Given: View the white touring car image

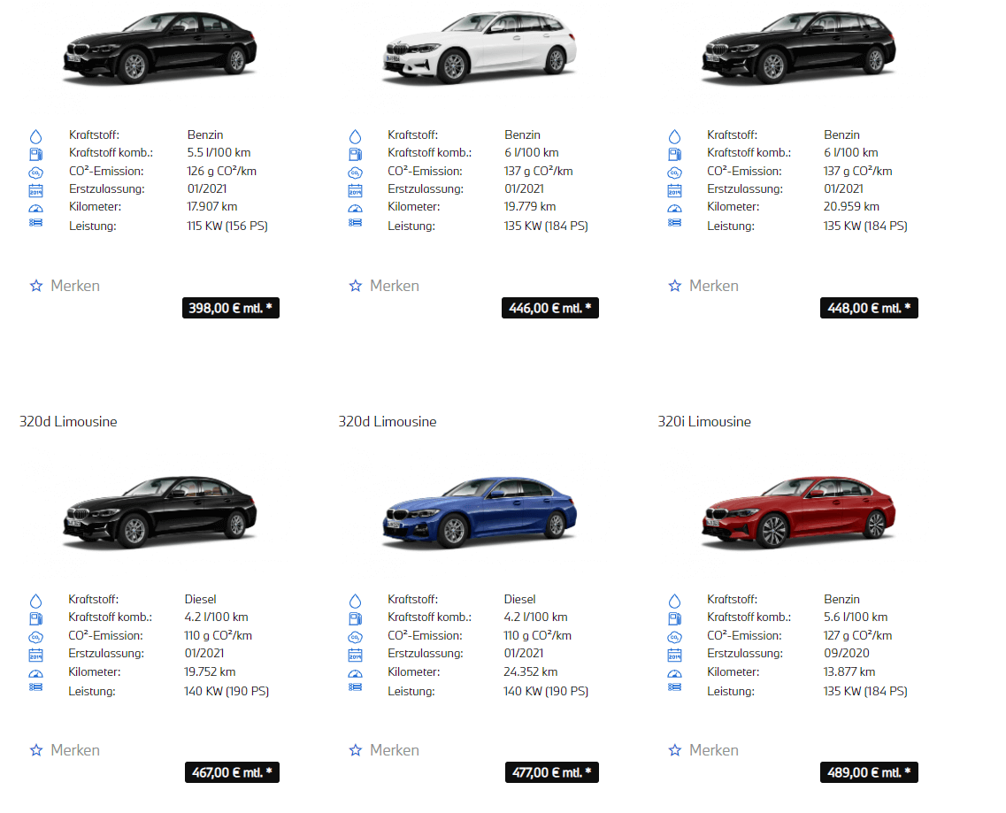Looking at the screenshot, I should click(480, 48).
